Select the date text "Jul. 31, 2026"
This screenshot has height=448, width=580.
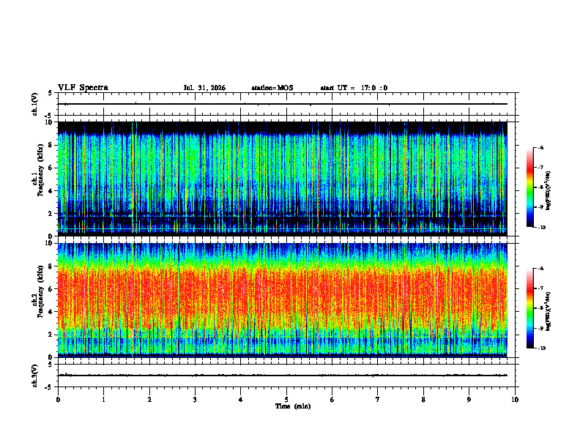(204, 88)
